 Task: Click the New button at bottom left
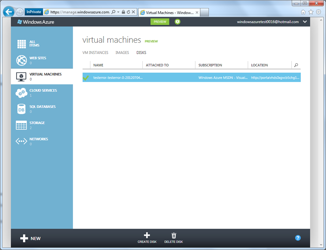pyautogui.click(x=30, y=239)
